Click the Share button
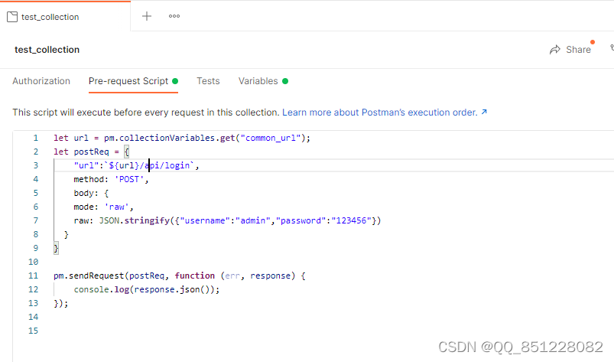This screenshot has width=614, height=362. pos(570,50)
